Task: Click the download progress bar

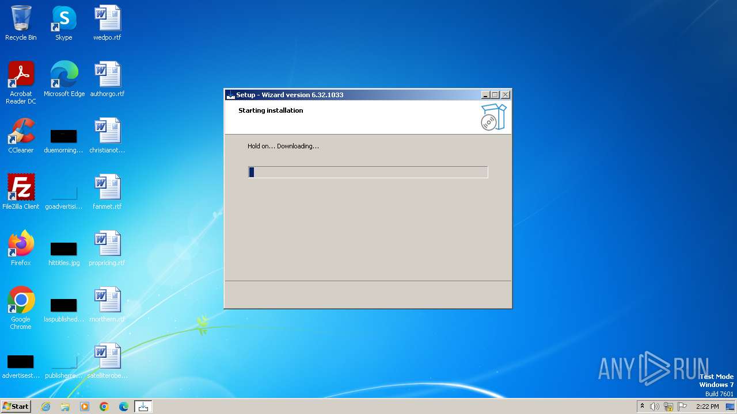Action: 368,172
